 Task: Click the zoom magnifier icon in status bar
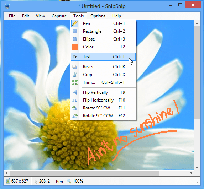[69, 181]
